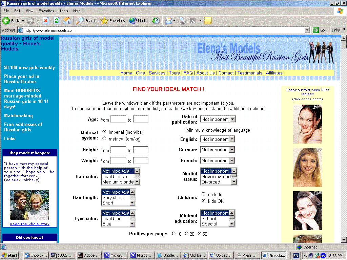Switch to the Untitle... taskbar button

click(168, 255)
